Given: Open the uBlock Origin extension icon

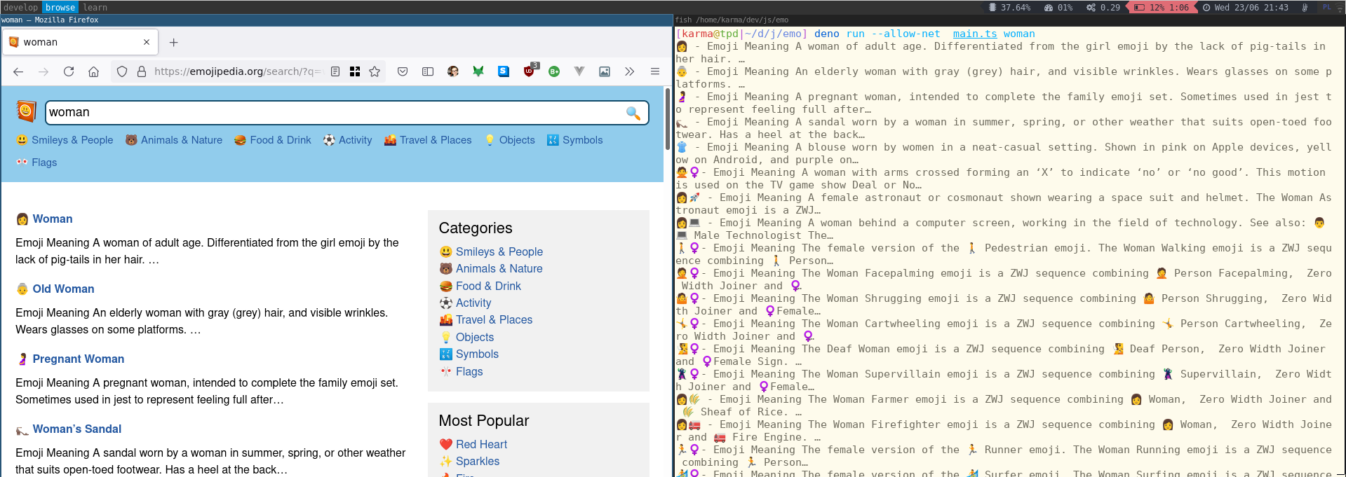Looking at the screenshot, I should point(529,71).
